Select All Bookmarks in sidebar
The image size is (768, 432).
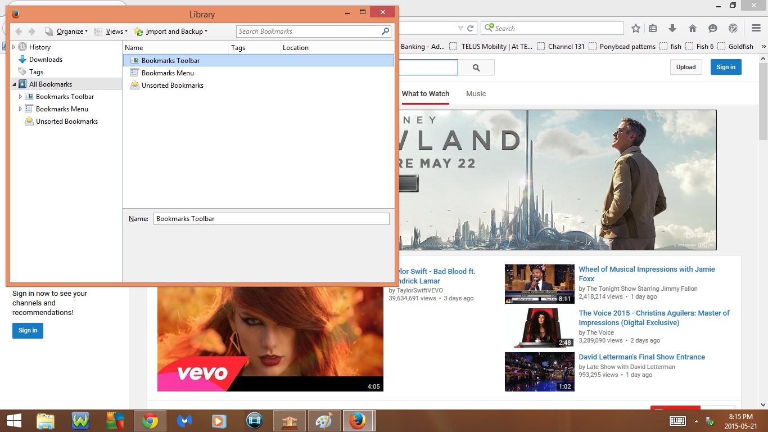click(x=51, y=84)
